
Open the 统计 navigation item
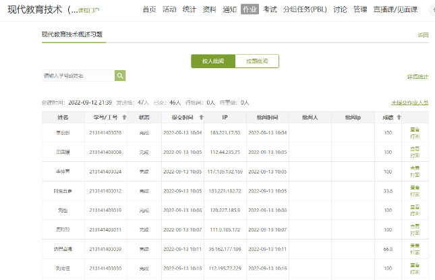tap(190, 9)
